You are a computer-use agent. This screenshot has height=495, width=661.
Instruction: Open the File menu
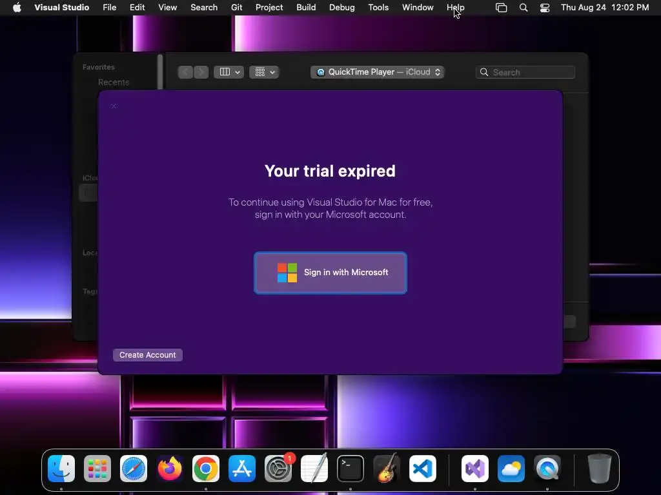point(110,8)
